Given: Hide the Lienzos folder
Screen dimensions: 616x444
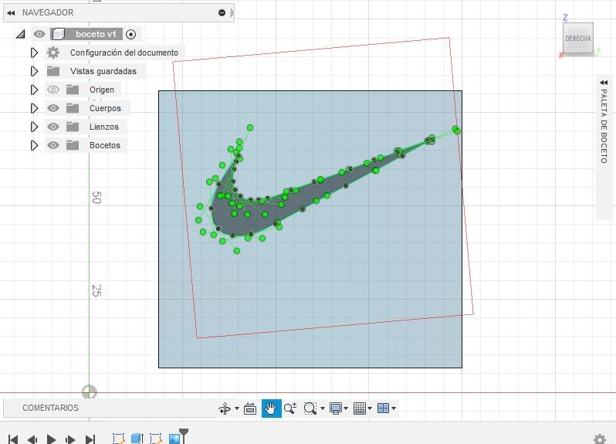Looking at the screenshot, I should point(53,127).
